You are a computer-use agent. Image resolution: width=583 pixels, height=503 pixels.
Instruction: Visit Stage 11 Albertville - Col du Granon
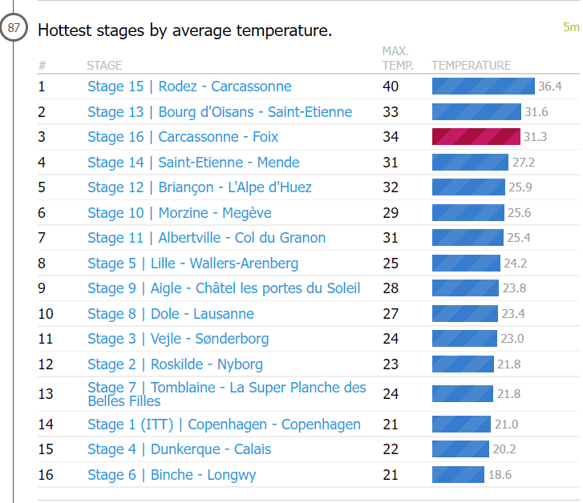tap(207, 238)
